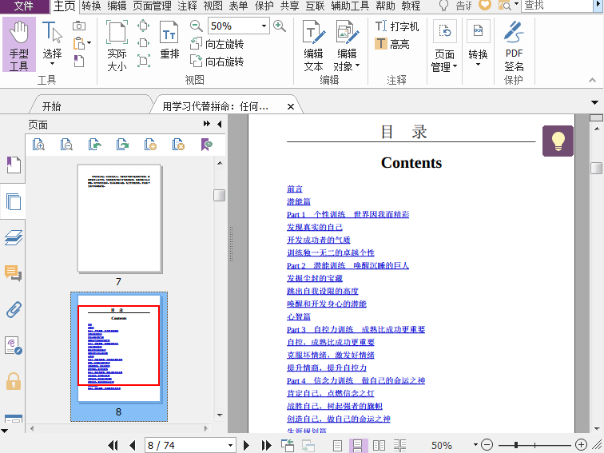This screenshot has width=604, height=453.
Task: Click the zoom out magnifier icon
Action: (x=196, y=26)
